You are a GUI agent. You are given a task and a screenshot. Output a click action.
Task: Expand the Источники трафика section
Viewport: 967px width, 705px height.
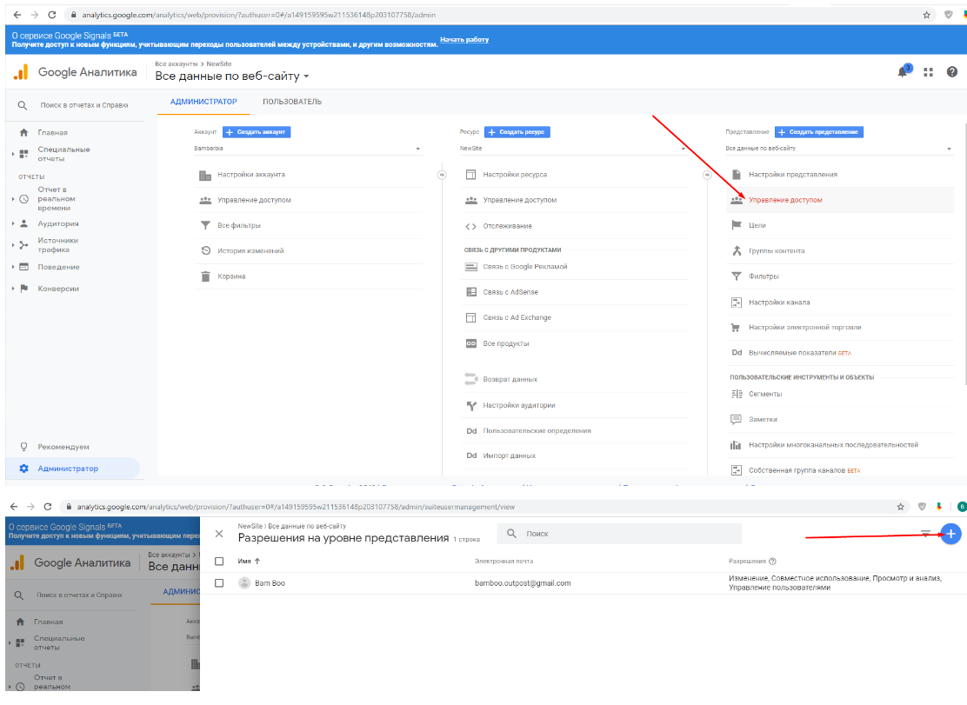[13, 245]
